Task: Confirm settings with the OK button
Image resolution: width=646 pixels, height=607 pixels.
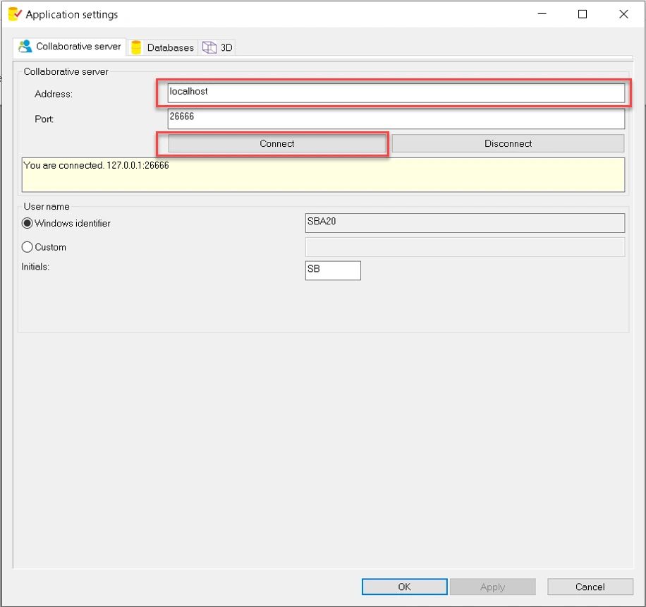Action: point(404,587)
